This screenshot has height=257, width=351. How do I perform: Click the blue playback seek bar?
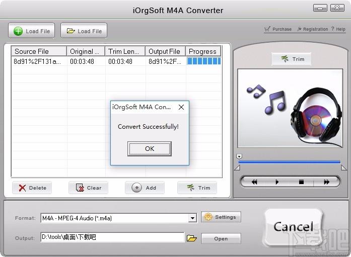(290, 162)
